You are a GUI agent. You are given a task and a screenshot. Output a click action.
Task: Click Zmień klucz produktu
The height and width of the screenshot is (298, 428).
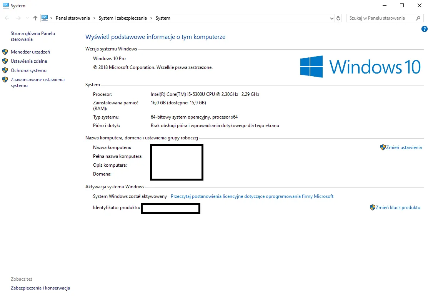398,207
